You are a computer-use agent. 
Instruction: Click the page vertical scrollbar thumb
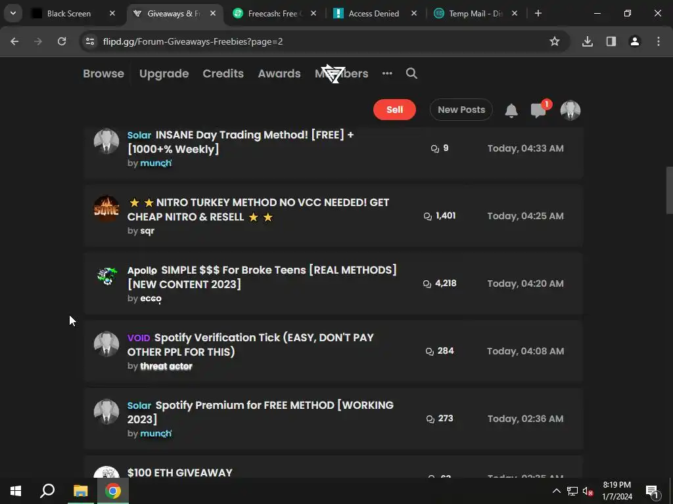point(669,190)
